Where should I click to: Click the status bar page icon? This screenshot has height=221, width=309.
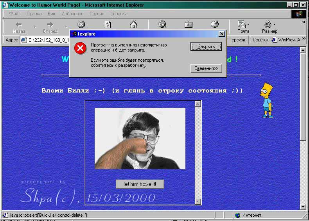5,215
